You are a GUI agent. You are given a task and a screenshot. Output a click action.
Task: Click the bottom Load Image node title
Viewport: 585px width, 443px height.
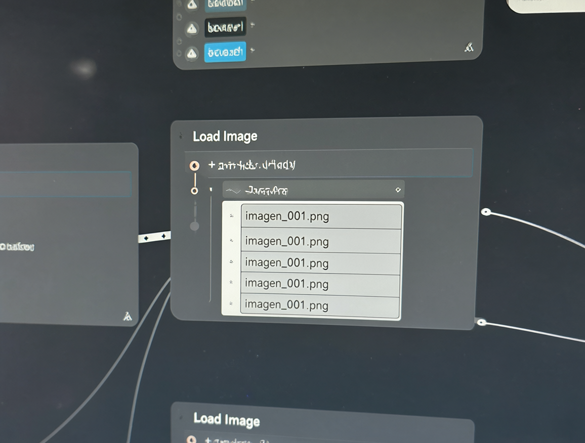(226, 419)
